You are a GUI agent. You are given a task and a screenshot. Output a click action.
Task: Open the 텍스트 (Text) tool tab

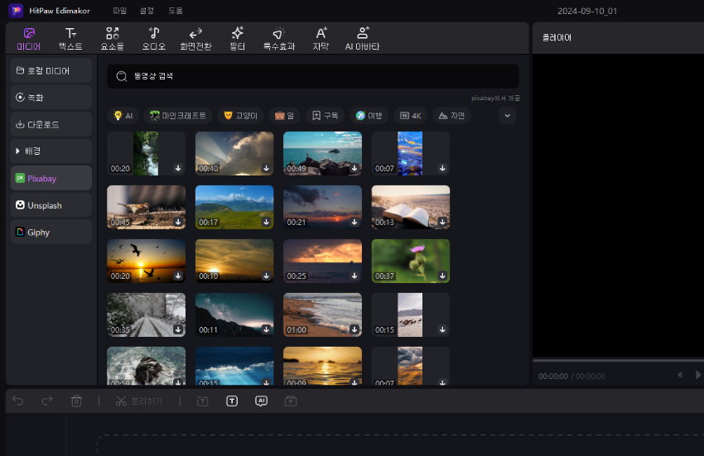click(x=70, y=38)
